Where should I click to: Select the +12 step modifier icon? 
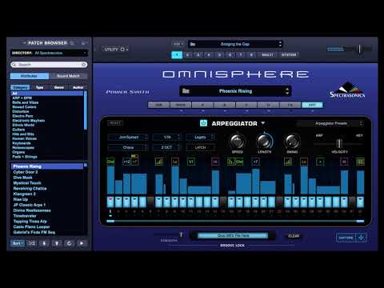(x=126, y=162)
